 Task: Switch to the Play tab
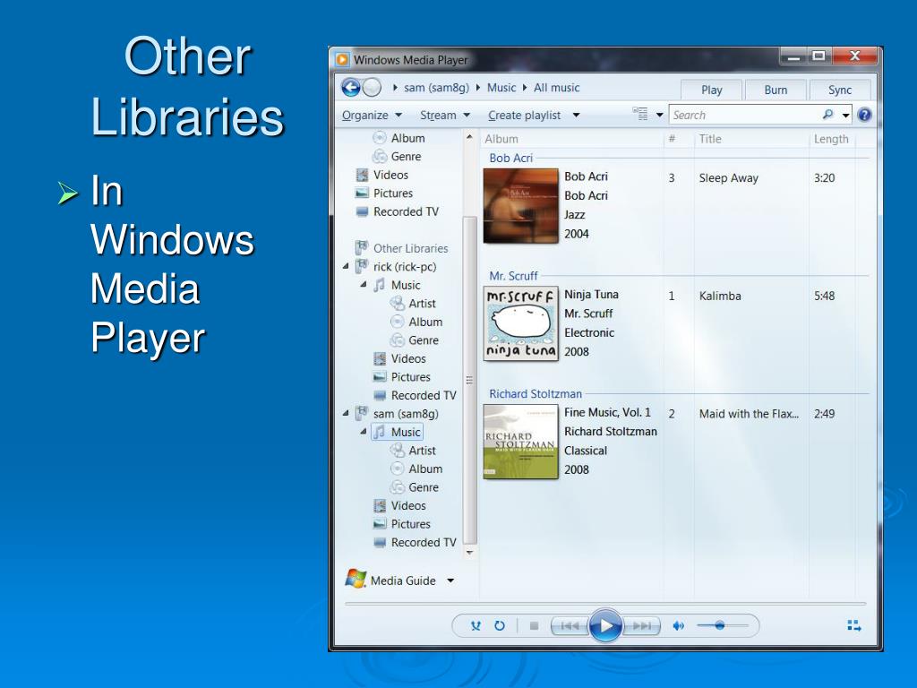711,90
